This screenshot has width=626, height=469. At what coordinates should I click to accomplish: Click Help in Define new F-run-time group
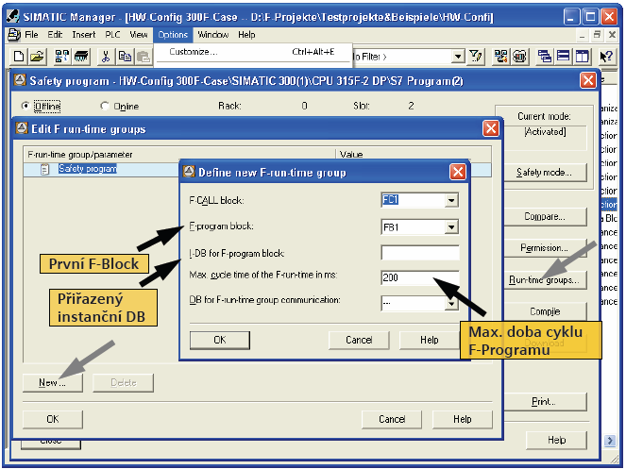click(x=430, y=340)
